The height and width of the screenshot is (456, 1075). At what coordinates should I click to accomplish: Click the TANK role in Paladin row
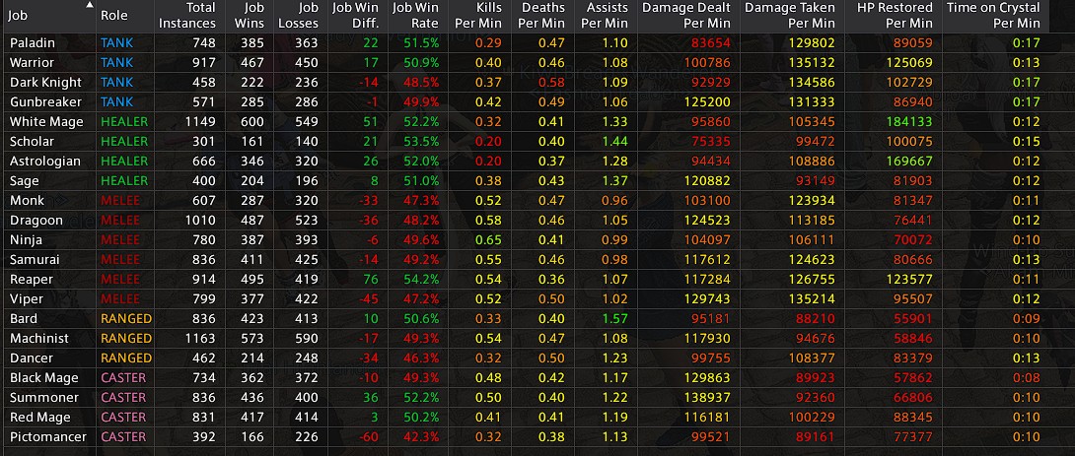[116, 42]
